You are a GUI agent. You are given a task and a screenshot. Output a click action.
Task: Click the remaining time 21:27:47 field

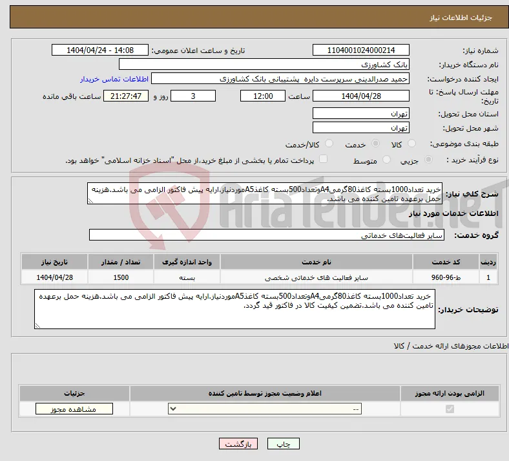point(126,96)
